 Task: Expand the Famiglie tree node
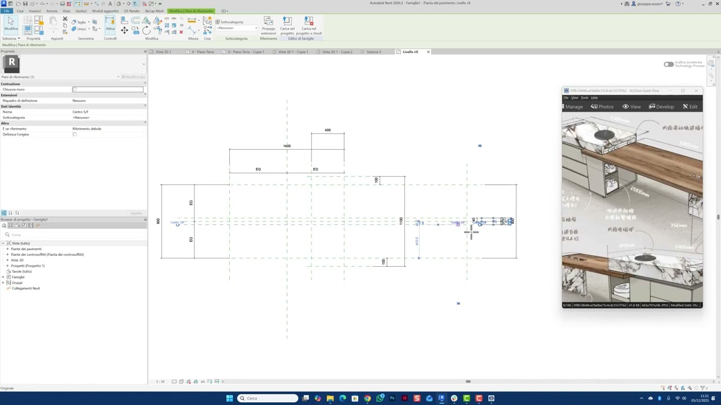pyautogui.click(x=3, y=277)
